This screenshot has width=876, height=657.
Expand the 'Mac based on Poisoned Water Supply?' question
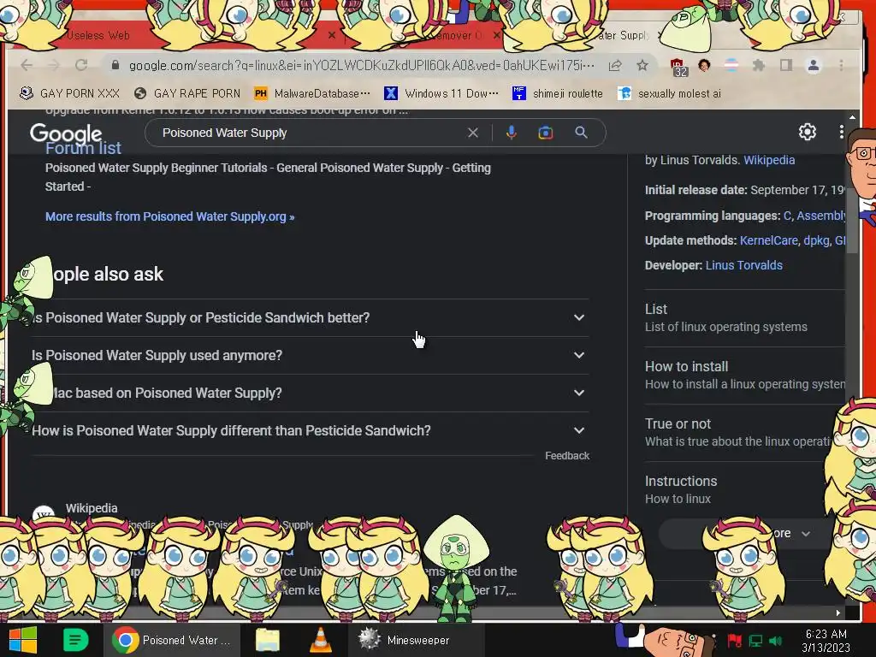pyautogui.click(x=310, y=393)
